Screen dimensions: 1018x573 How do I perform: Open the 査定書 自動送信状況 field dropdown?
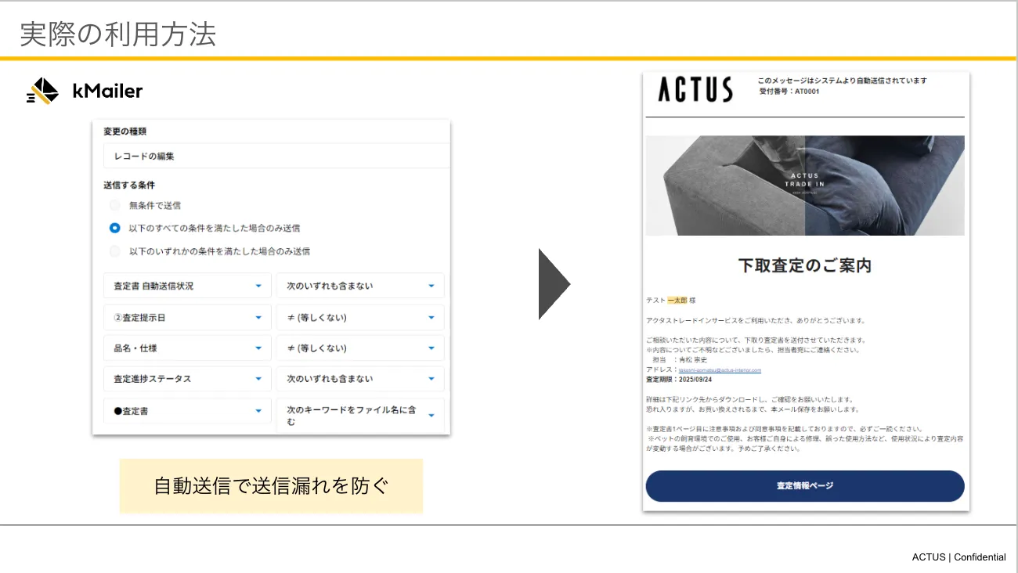[187, 286]
